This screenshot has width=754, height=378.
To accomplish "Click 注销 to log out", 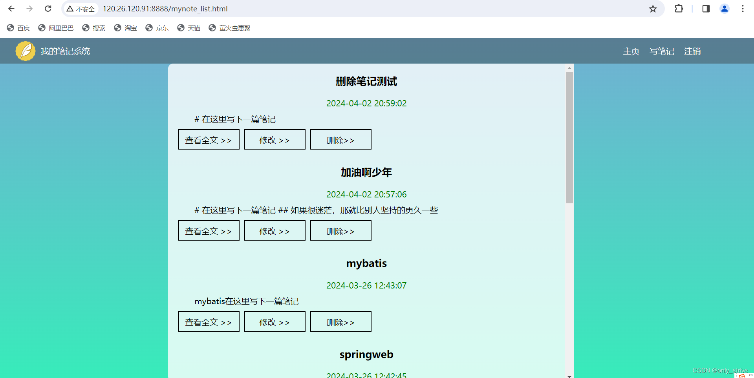I will pos(692,51).
